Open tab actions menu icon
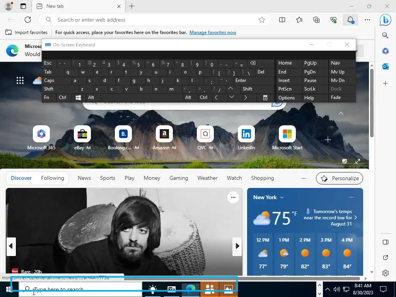This screenshot has height=297, width=396. click(x=23, y=6)
